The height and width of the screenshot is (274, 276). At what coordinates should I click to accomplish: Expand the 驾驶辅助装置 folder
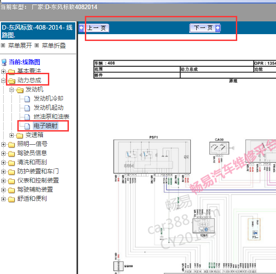click(3, 190)
